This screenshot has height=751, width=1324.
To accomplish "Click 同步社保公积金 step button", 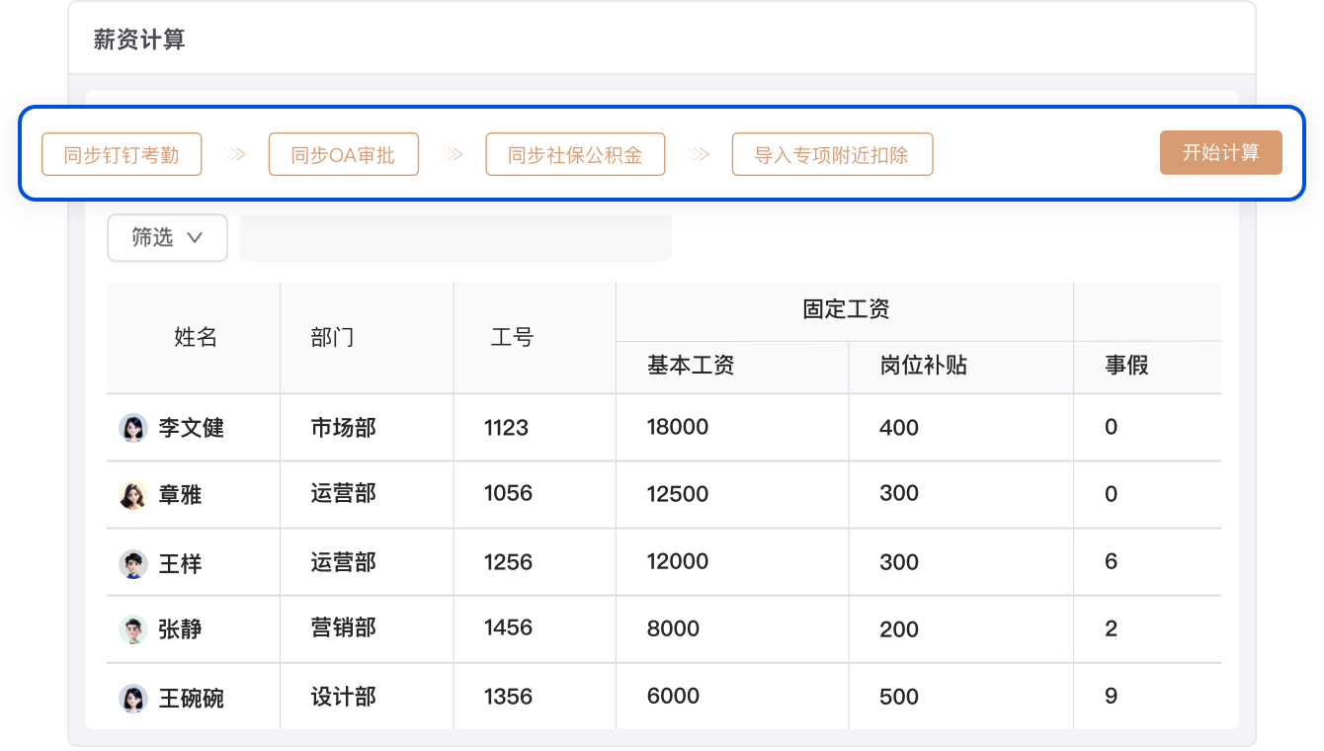I will click(575, 155).
